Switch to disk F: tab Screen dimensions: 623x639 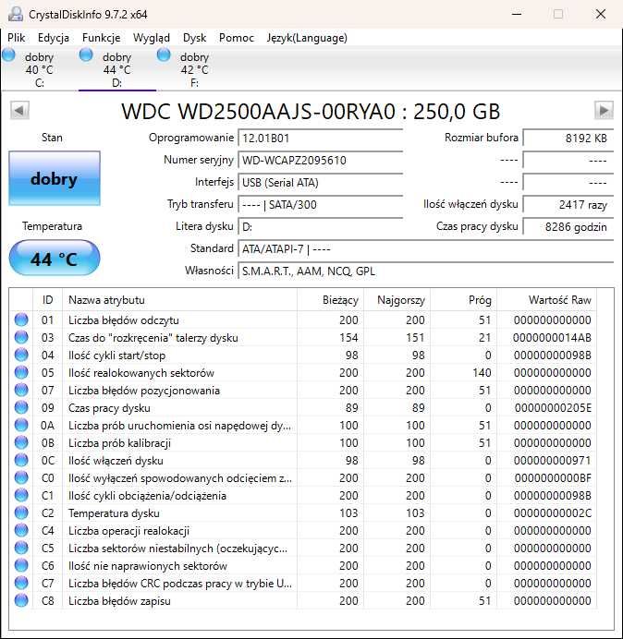click(x=195, y=69)
